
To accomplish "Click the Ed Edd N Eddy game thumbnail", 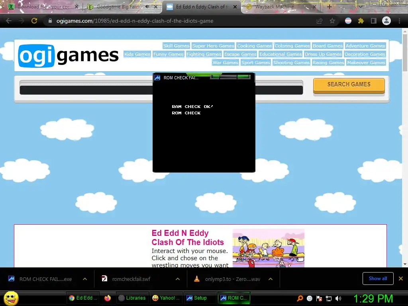I will (268, 248).
